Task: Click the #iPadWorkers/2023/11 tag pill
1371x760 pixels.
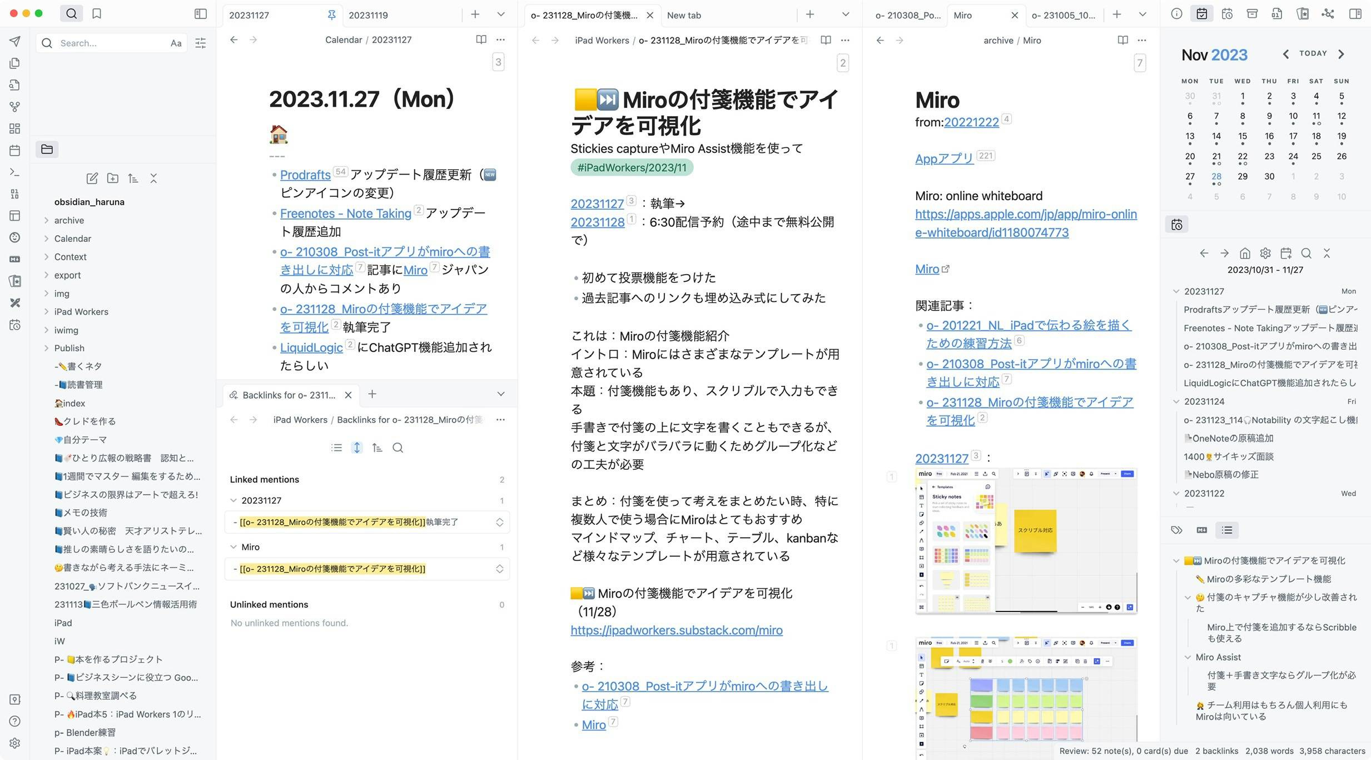Action: 632,167
